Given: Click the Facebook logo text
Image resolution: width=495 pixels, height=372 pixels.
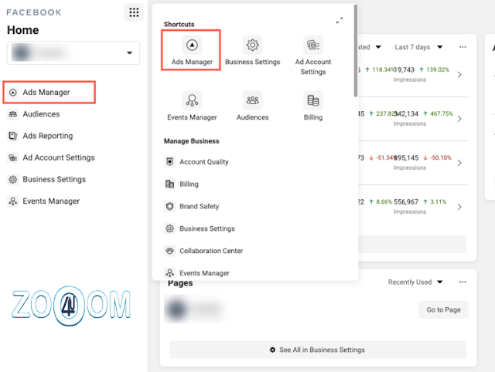Looking at the screenshot, I should (x=34, y=12).
